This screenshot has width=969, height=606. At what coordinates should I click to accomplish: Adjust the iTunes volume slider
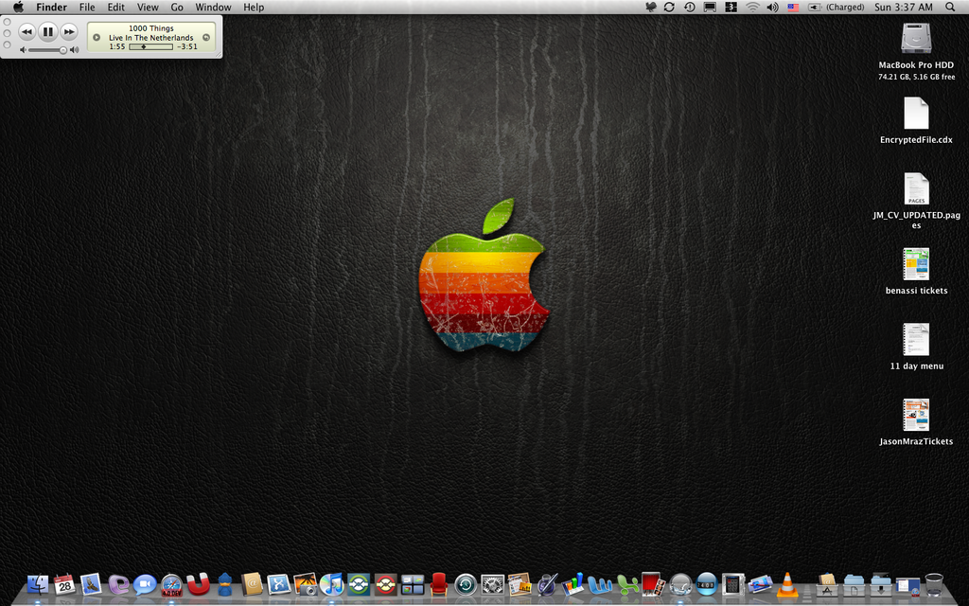[x=47, y=50]
